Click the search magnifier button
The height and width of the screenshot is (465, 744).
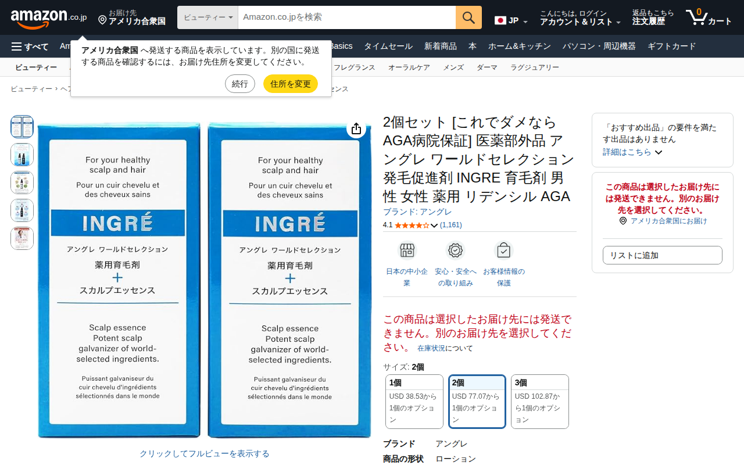[468, 17]
